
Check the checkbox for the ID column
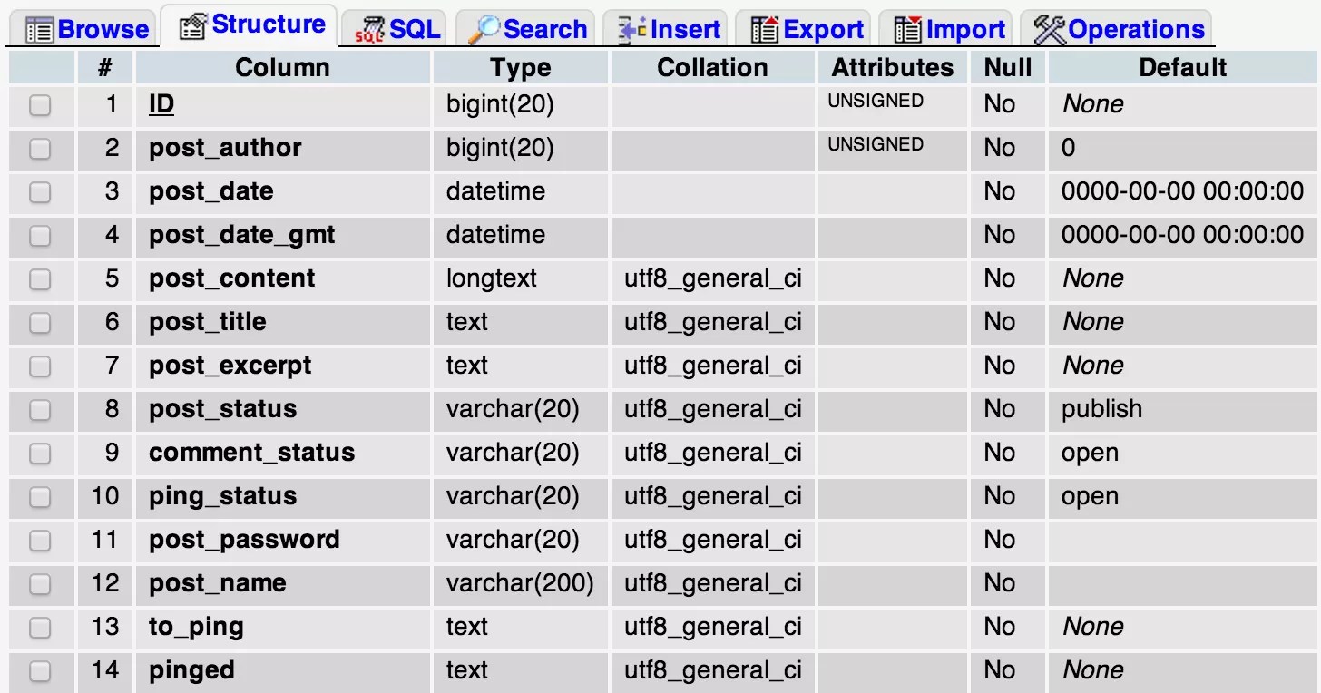40,105
